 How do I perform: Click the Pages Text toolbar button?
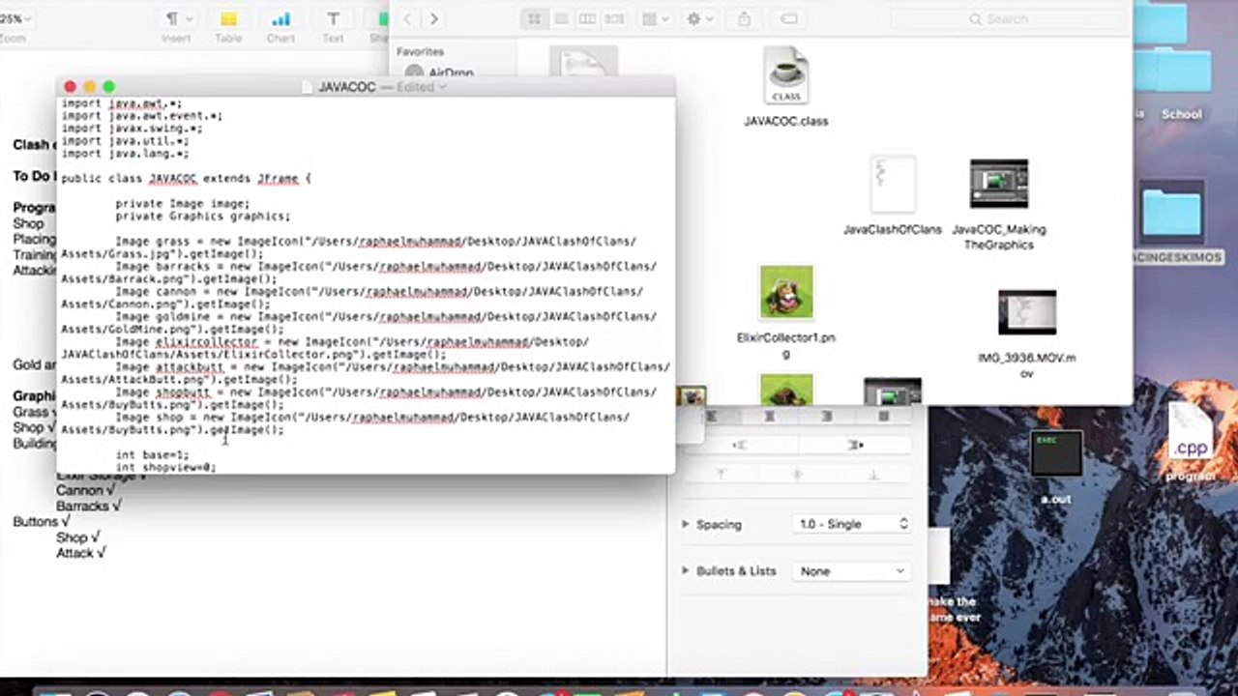coord(333,26)
